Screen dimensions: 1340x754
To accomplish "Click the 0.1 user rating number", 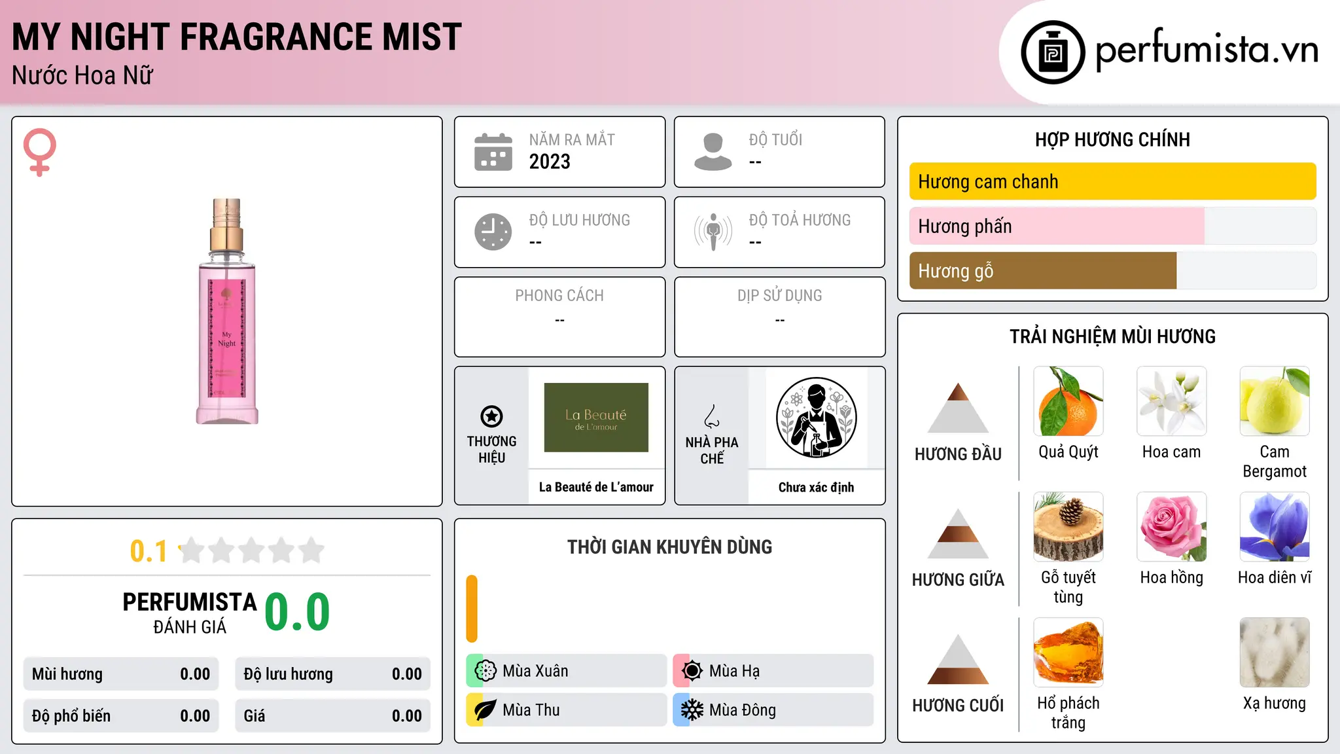I will 149,551.
